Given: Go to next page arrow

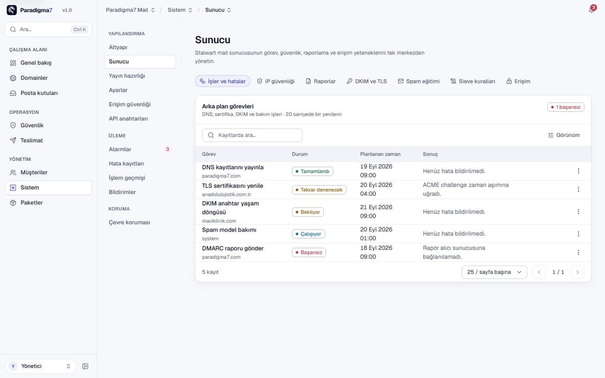Looking at the screenshot, I should (578, 272).
